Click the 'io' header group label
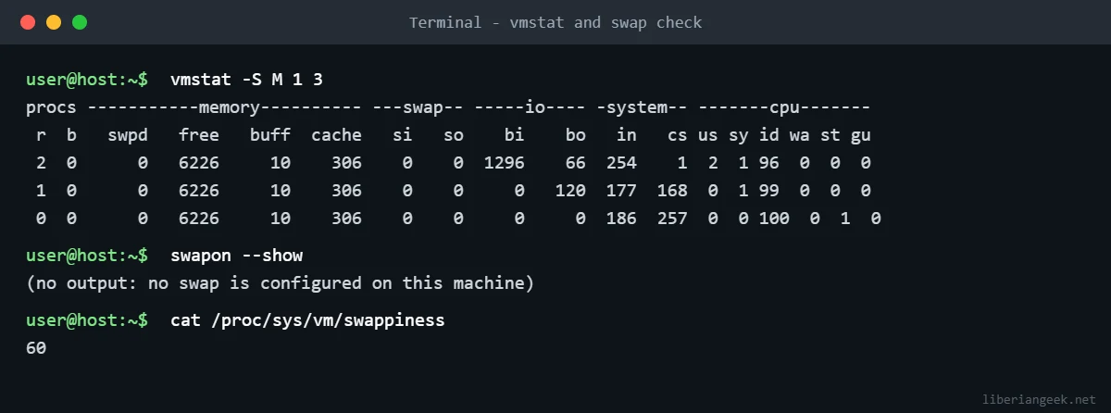Image resolution: width=1111 pixels, height=413 pixels. (x=536, y=107)
